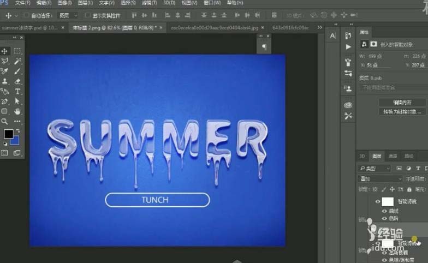Enable the 显示变换控件 checkbox
The height and width of the screenshot is (263, 428).
click(x=87, y=15)
